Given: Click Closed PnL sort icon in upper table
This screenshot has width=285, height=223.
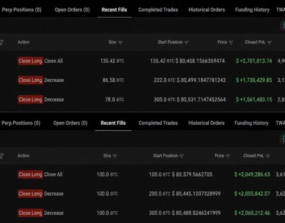Looking at the screenshot, I should point(269,42).
